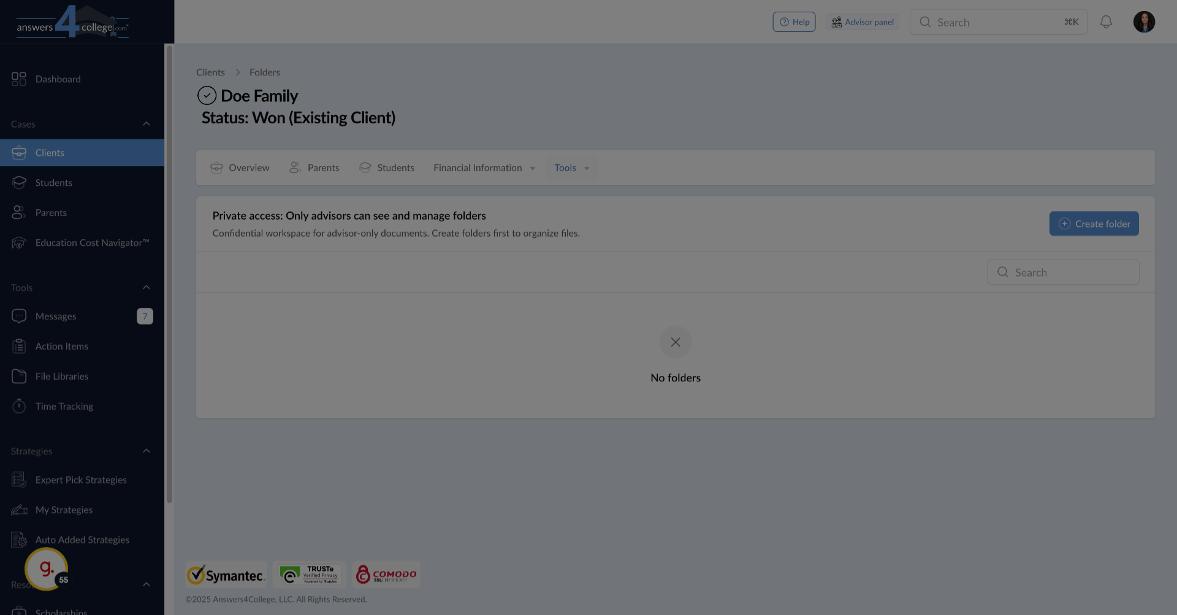Viewport: 1177px width, 615px height.
Task: Switch to the Overview tab
Action: (248, 167)
